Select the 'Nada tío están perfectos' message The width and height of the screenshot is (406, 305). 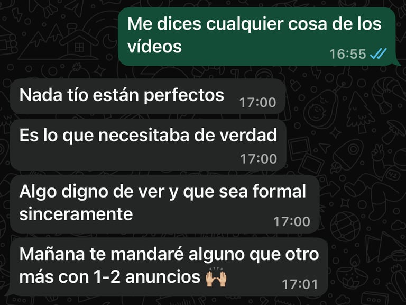147,96
